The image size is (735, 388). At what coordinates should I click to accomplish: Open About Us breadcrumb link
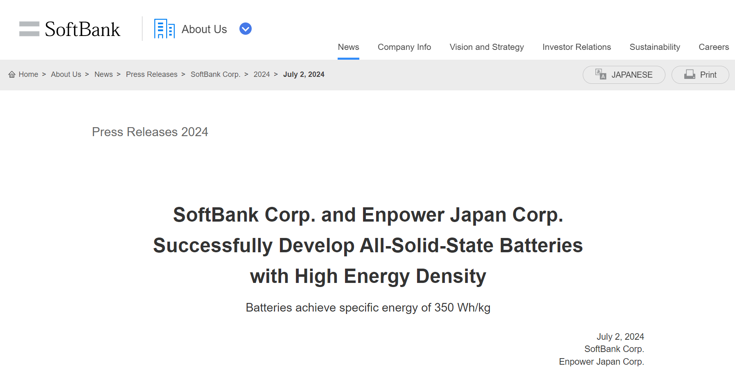click(x=66, y=74)
